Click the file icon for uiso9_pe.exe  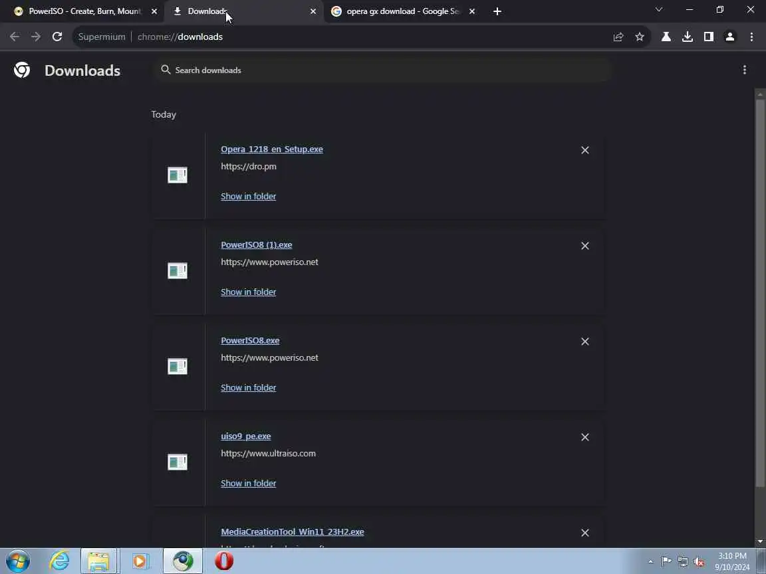point(178,462)
